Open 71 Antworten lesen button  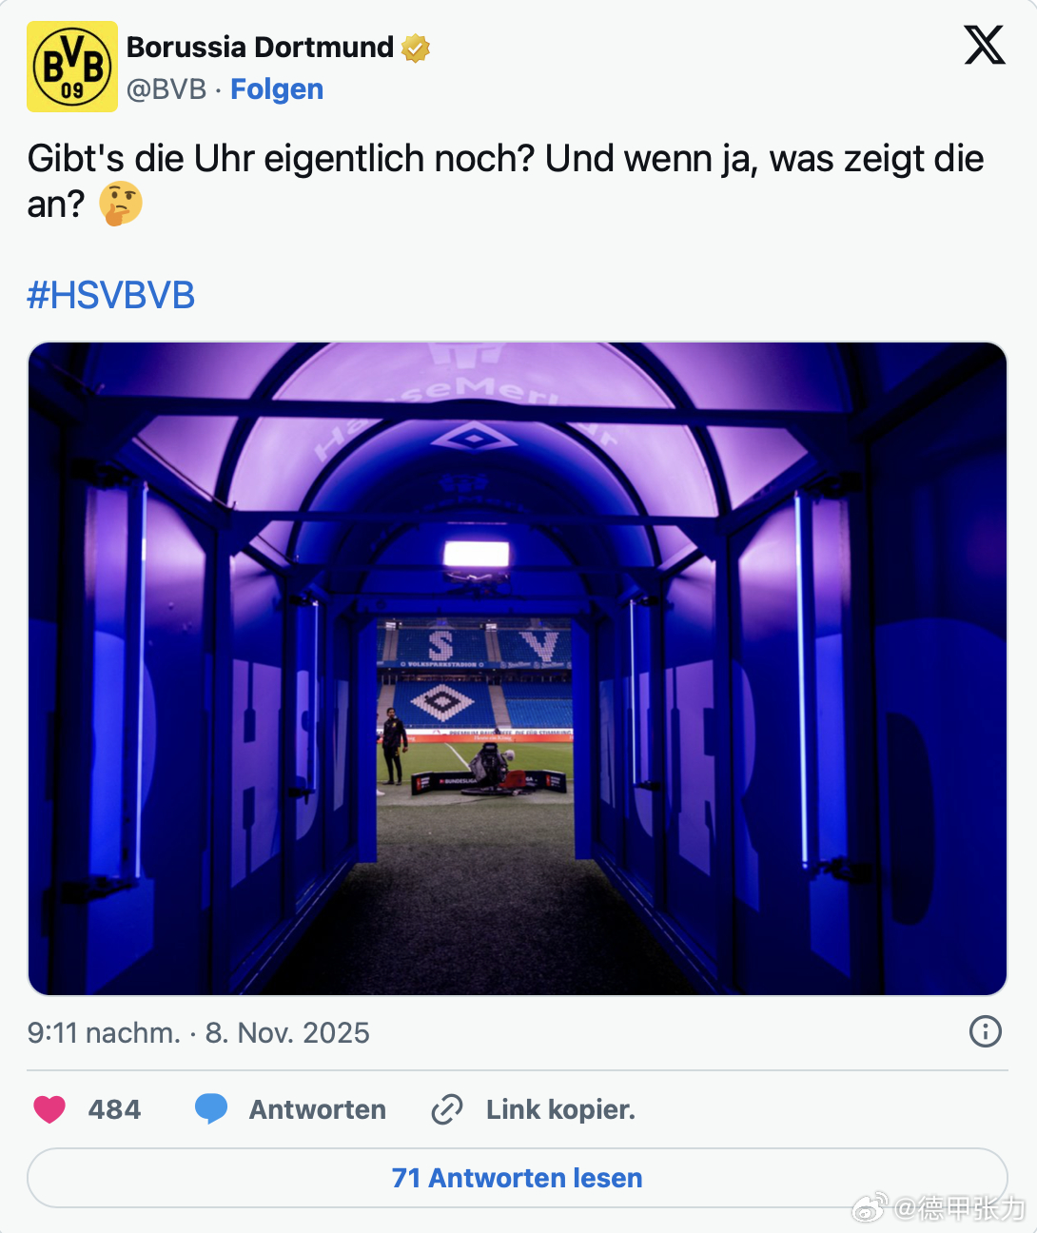[x=518, y=1178]
